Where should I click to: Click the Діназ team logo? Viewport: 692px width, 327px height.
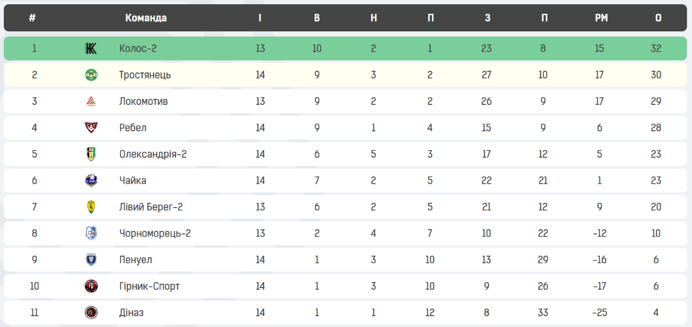pyautogui.click(x=91, y=313)
